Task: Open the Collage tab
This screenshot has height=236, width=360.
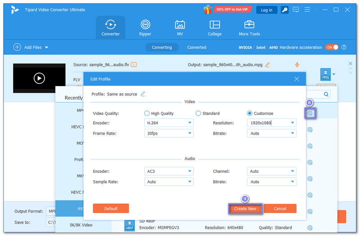Action: pos(215,28)
